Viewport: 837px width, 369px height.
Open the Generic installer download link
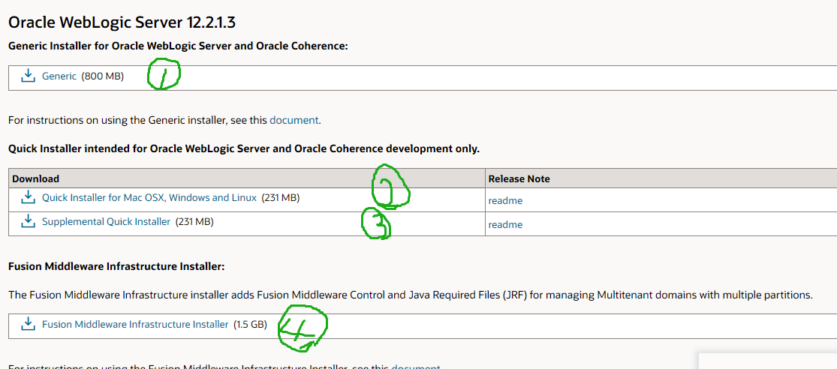pos(59,76)
